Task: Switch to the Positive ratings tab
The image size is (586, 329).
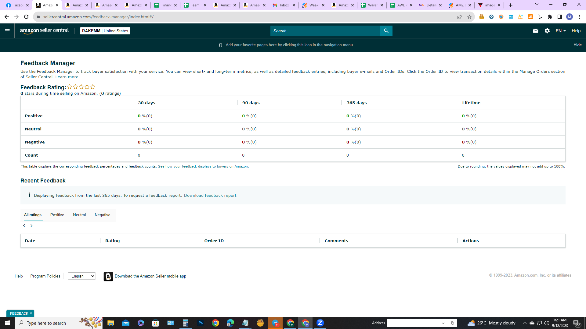Action: coord(57,215)
